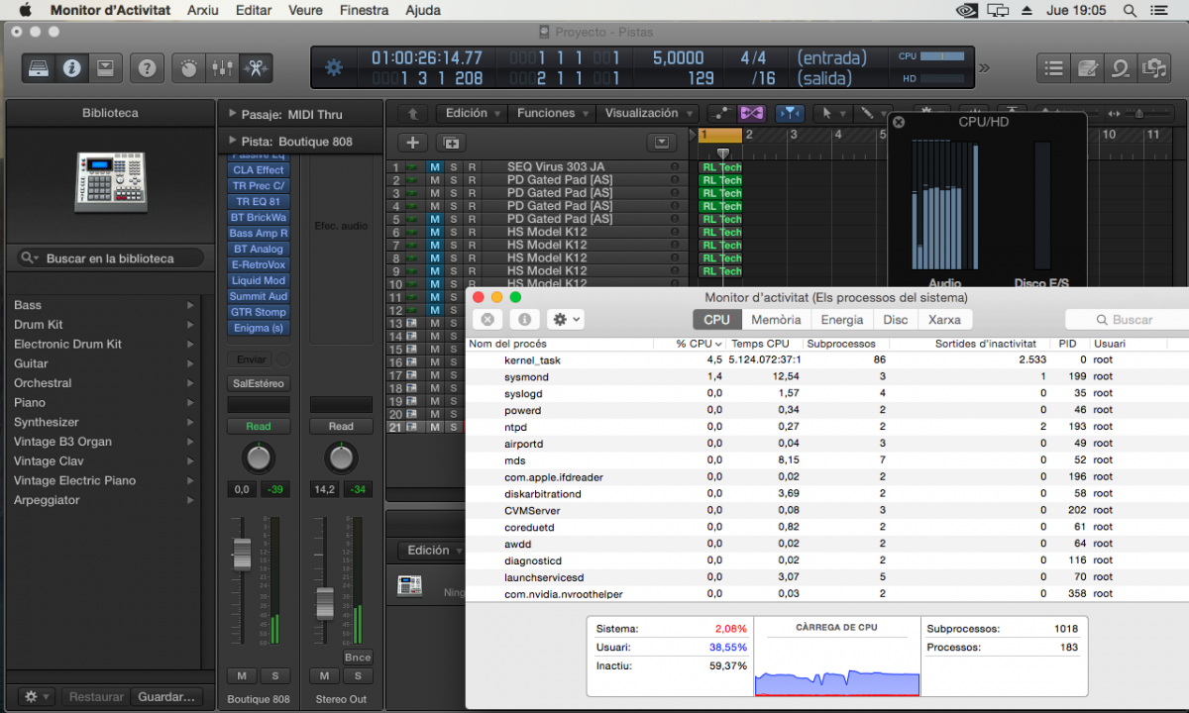This screenshot has width=1189, height=713.
Task: Solo track 13 in the track list
Action: pos(453,323)
